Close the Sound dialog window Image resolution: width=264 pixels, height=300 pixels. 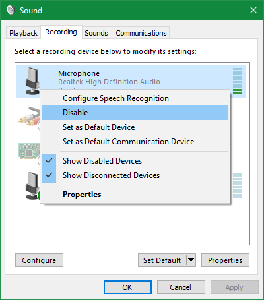253,10
